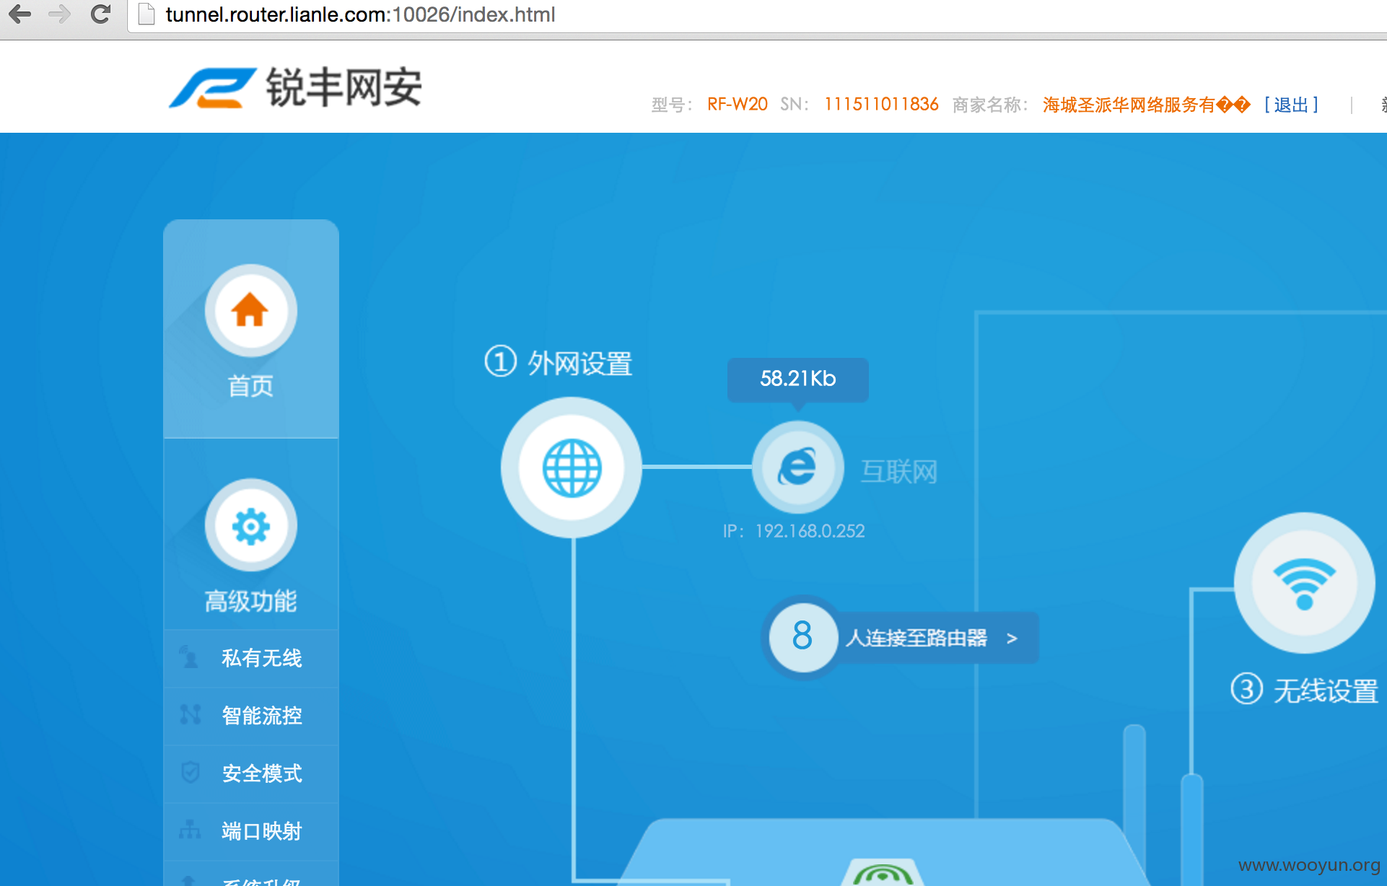Viewport: 1387px width, 886px height.
Task: Click the Ruifeng blue-orange logo mark
Action: point(212,88)
